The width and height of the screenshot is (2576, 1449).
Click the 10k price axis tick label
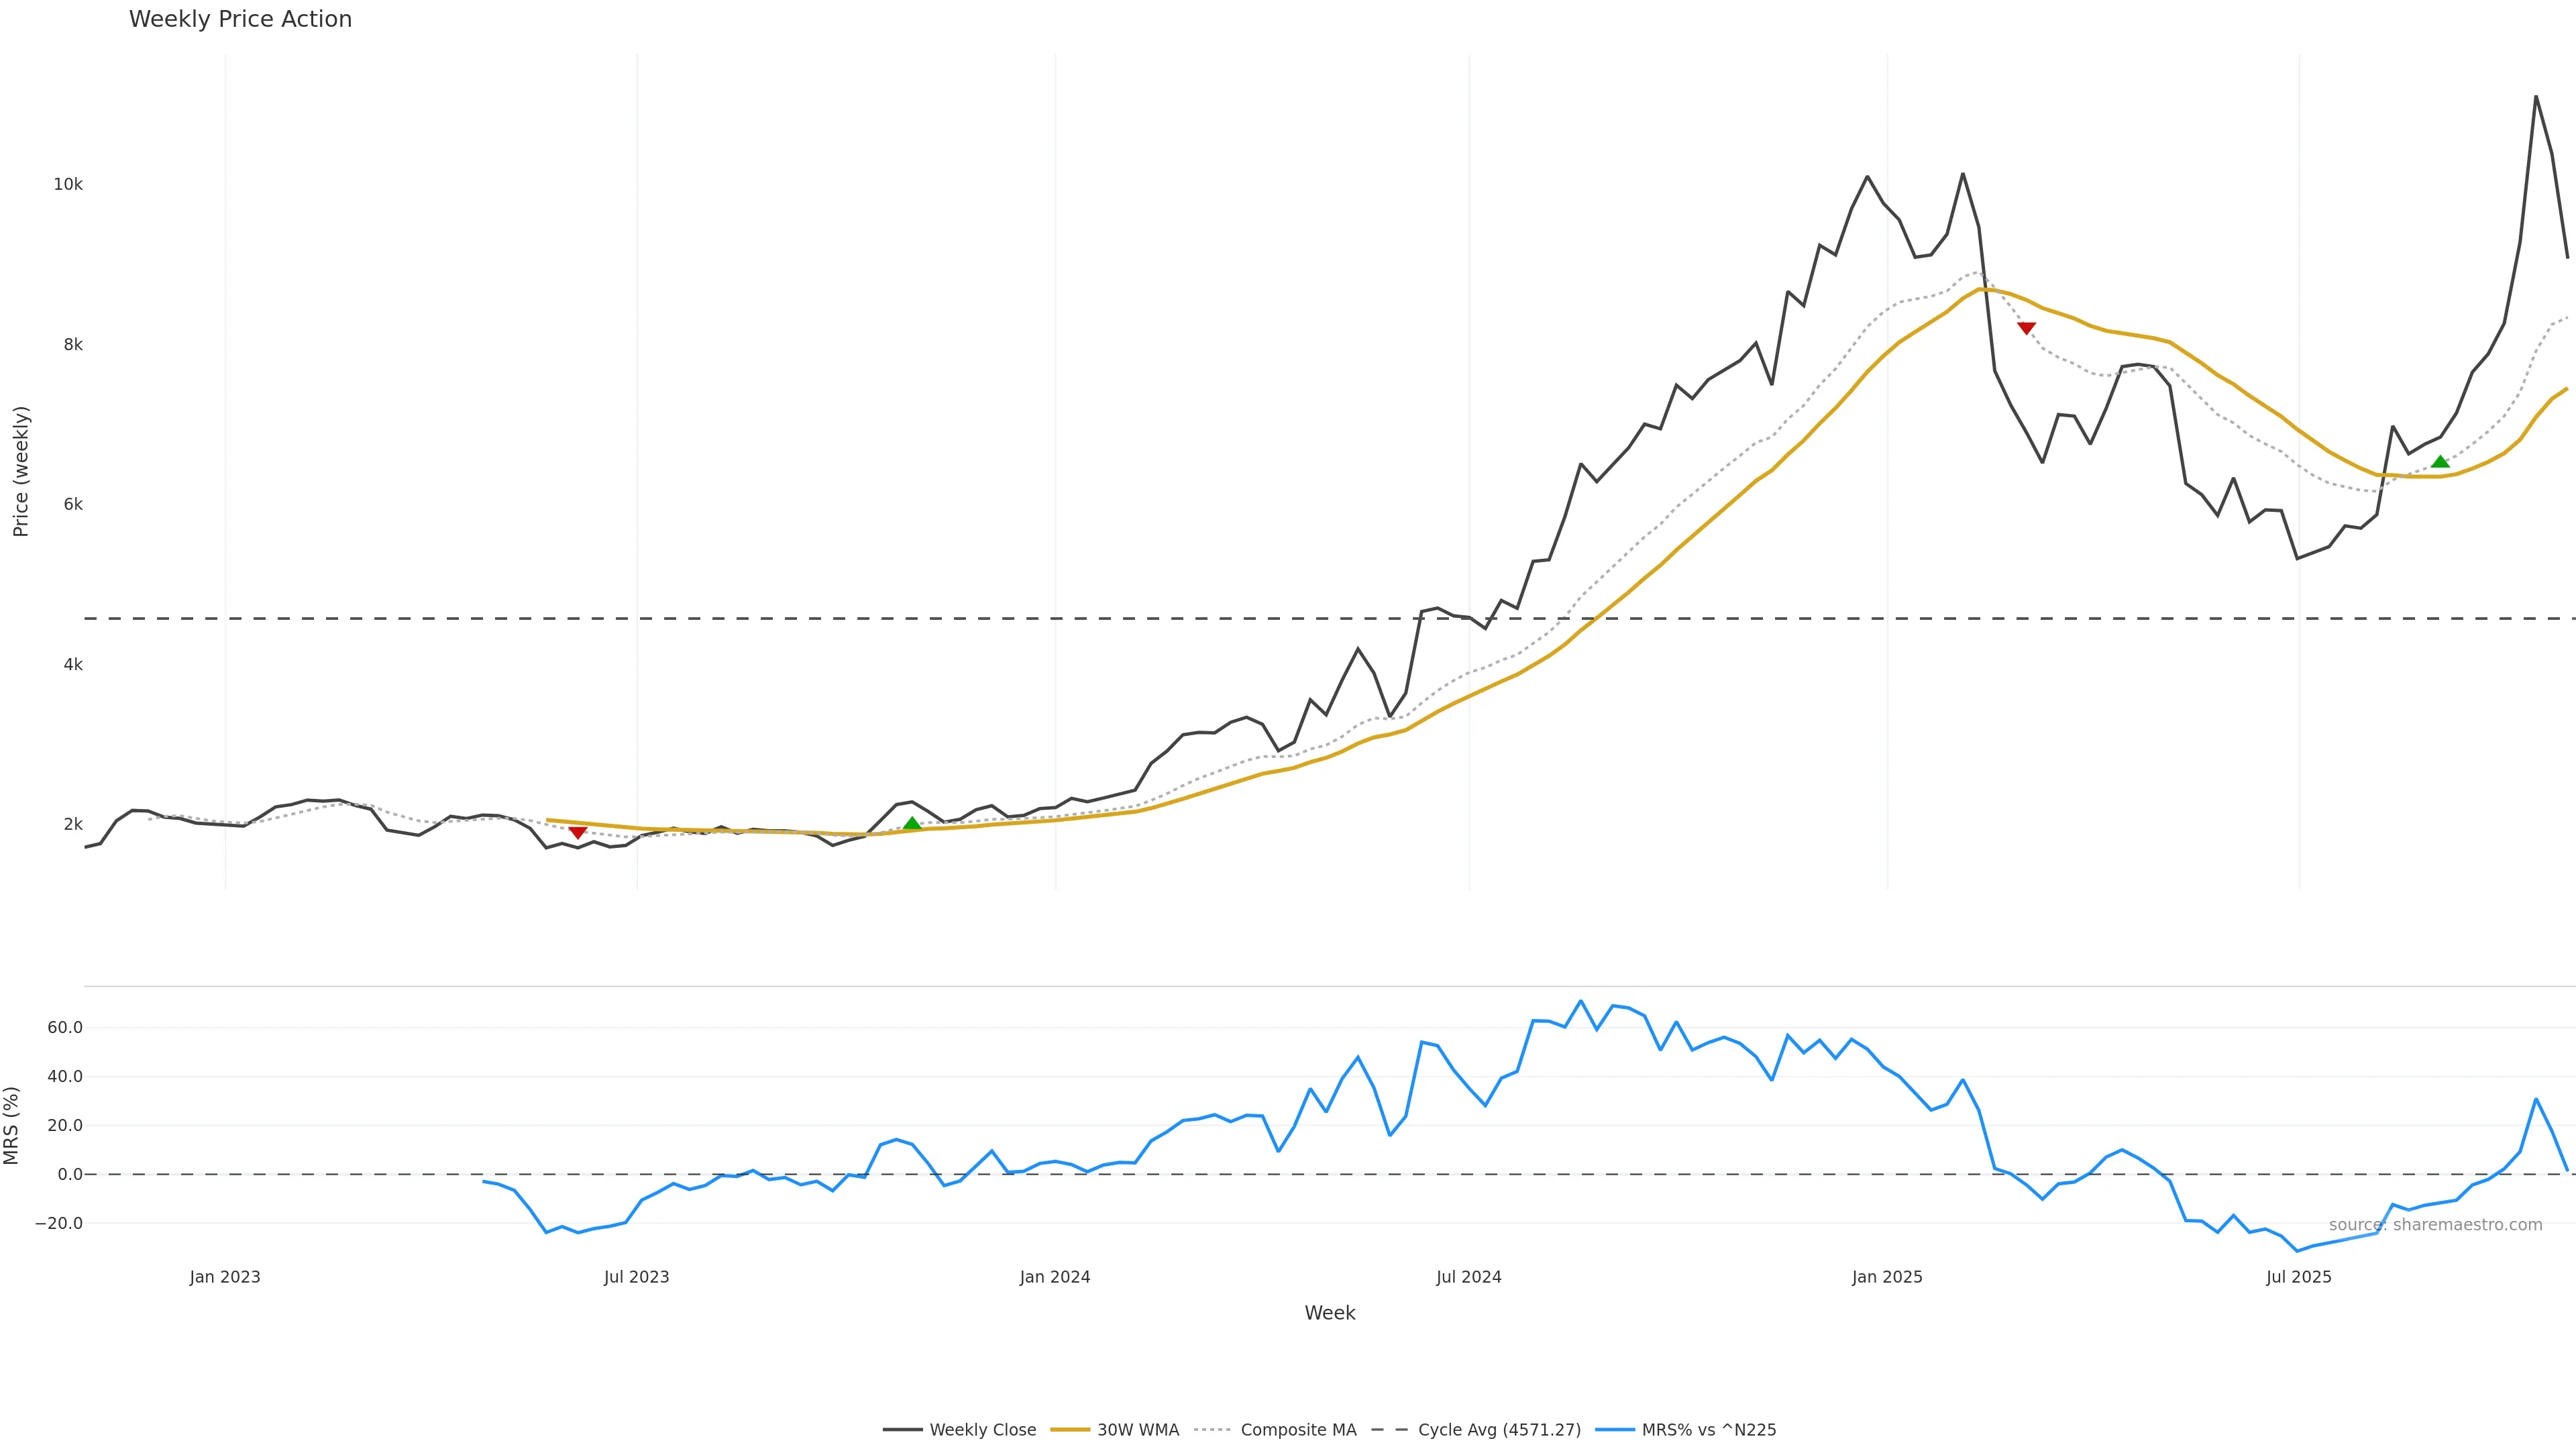(68, 184)
